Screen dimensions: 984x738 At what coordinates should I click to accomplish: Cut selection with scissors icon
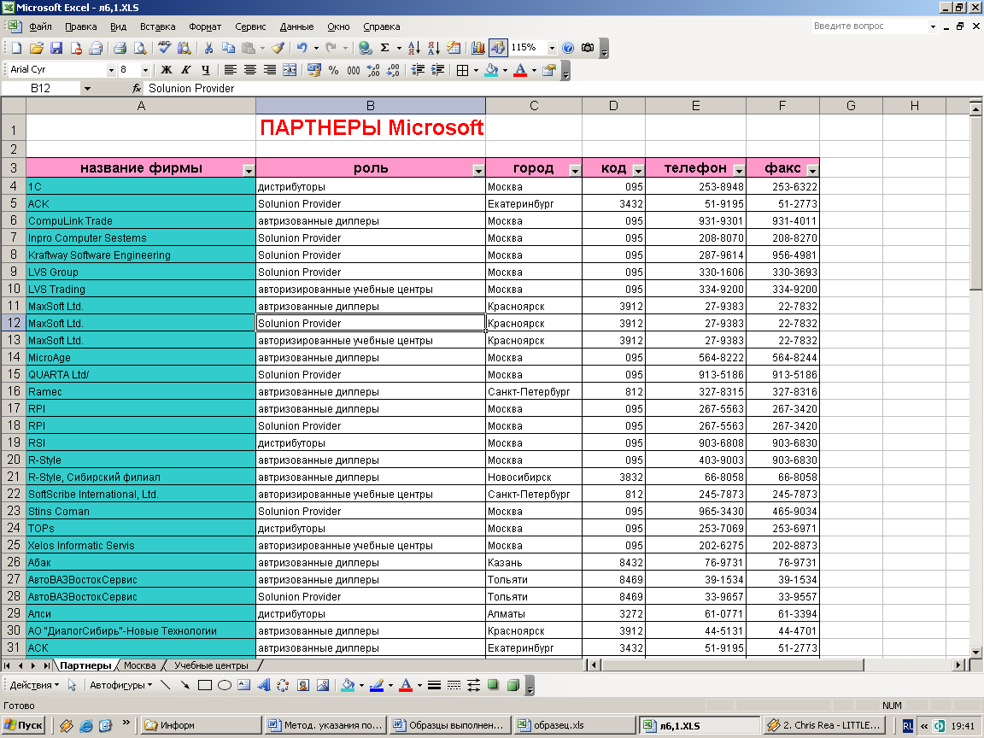[209, 48]
